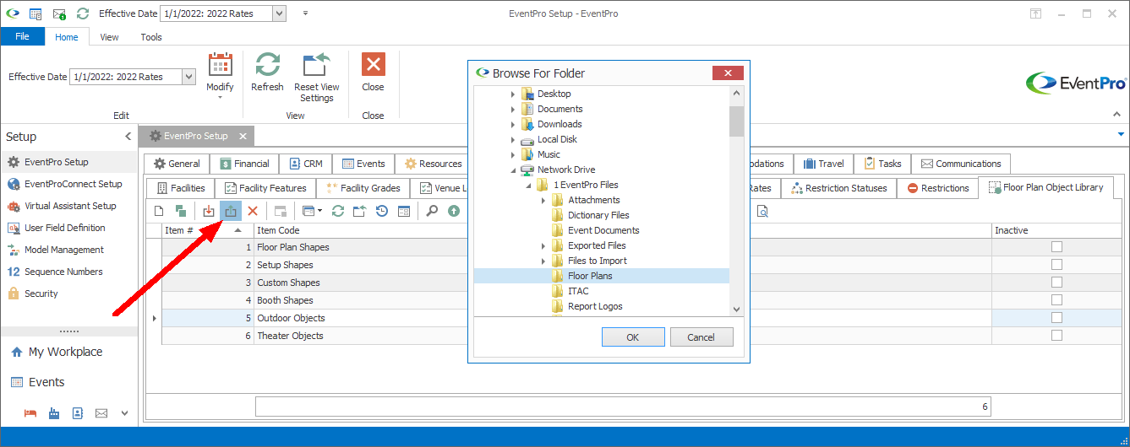The height and width of the screenshot is (447, 1130).
Task: Collapse the Network Drive node
Action: 513,170
